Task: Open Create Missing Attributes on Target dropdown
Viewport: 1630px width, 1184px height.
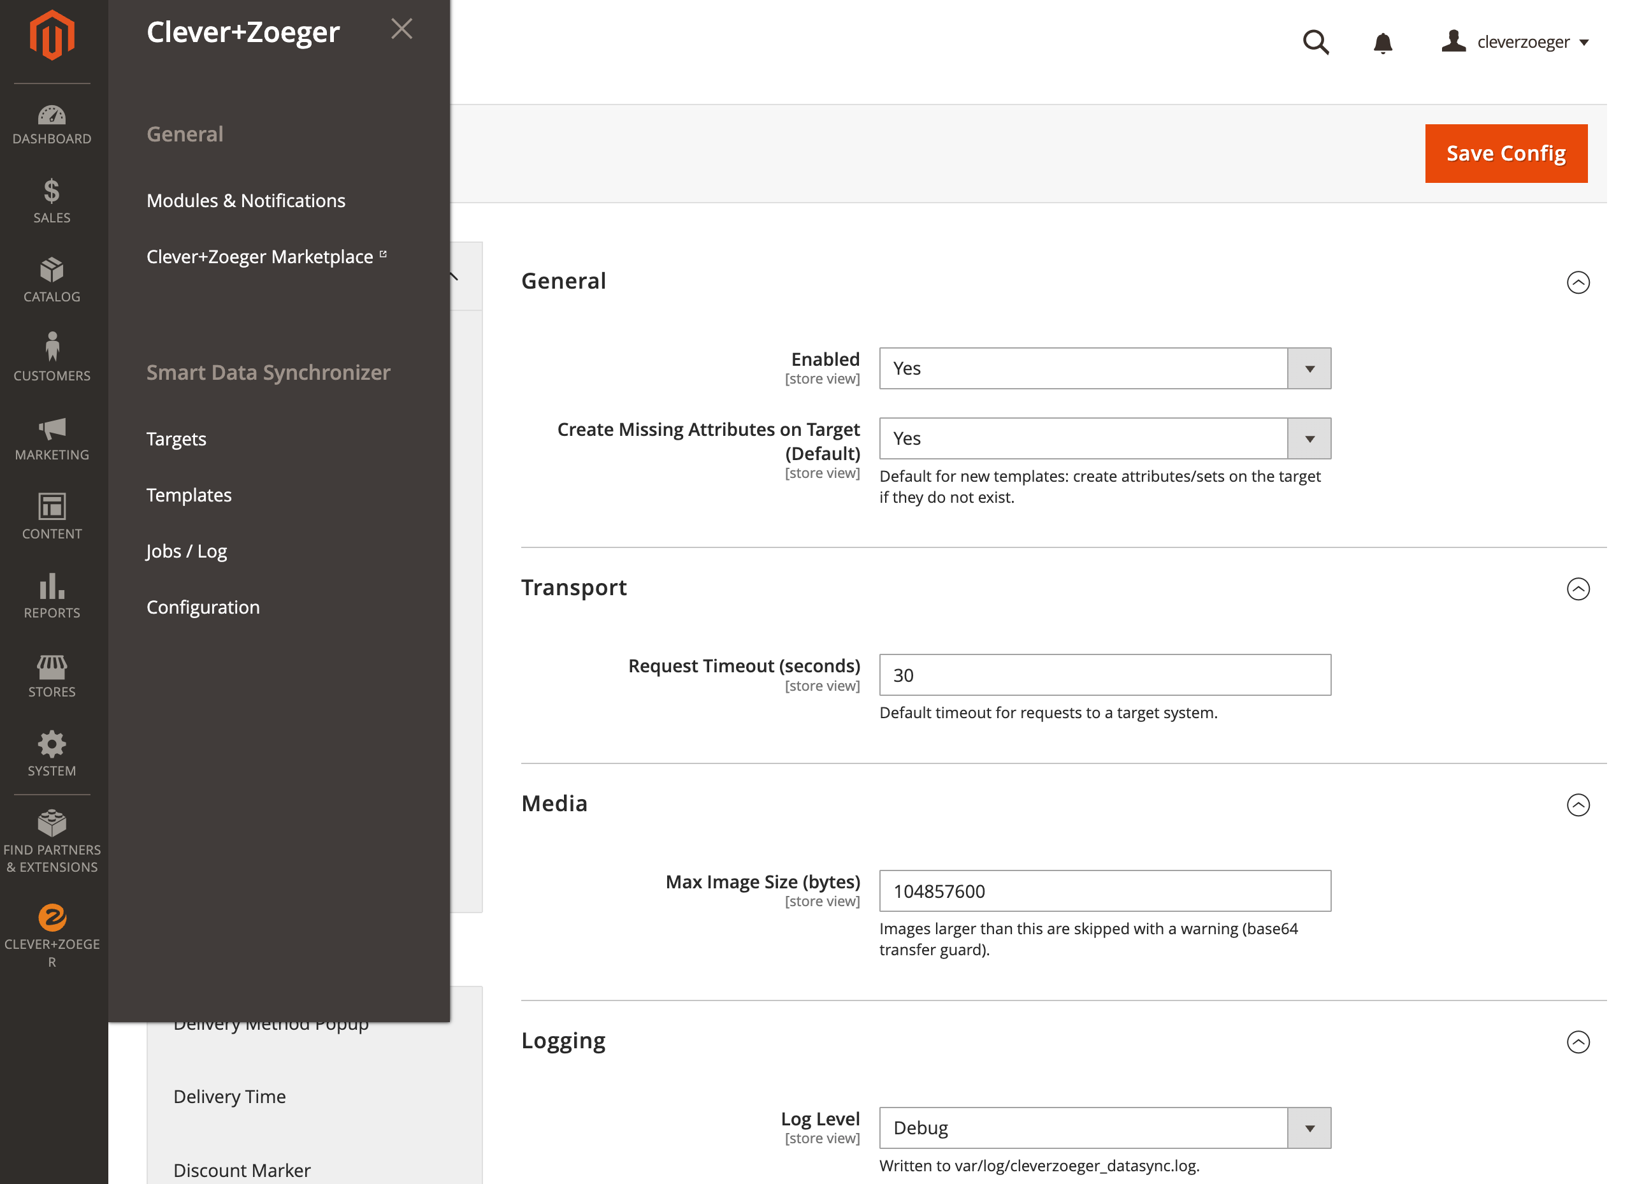Action: tap(1105, 438)
